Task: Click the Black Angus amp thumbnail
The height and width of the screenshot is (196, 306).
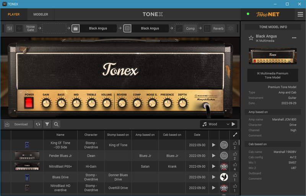Action: coord(273,56)
